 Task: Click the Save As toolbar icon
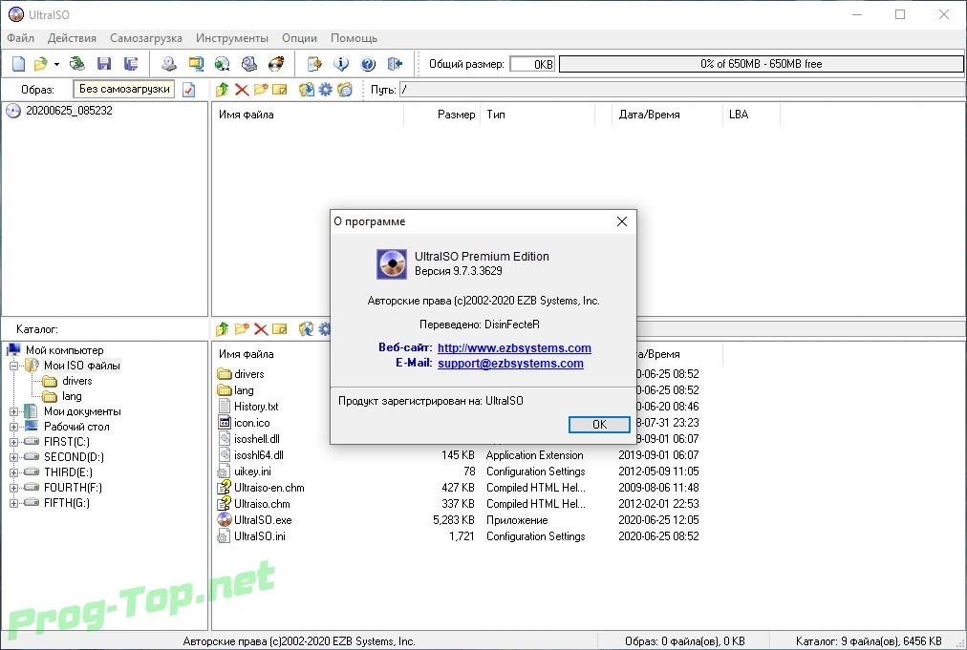click(x=131, y=63)
